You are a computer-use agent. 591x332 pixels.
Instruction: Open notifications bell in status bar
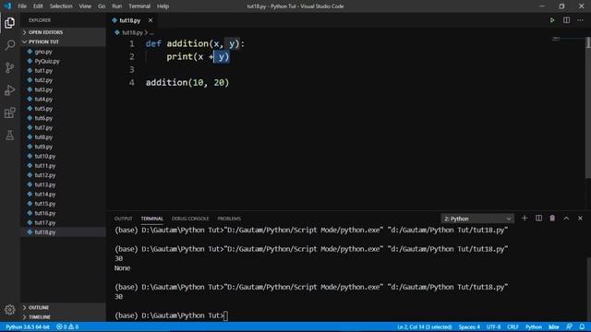582,326
